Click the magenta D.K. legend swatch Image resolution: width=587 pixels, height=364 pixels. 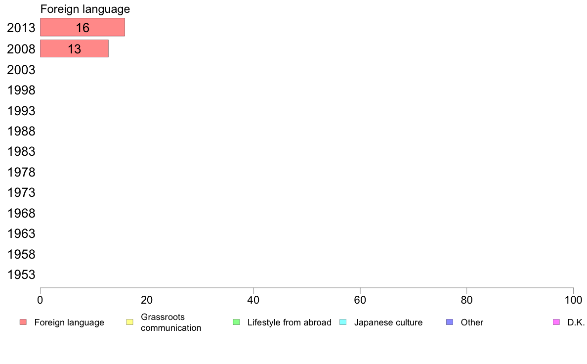tap(556, 322)
